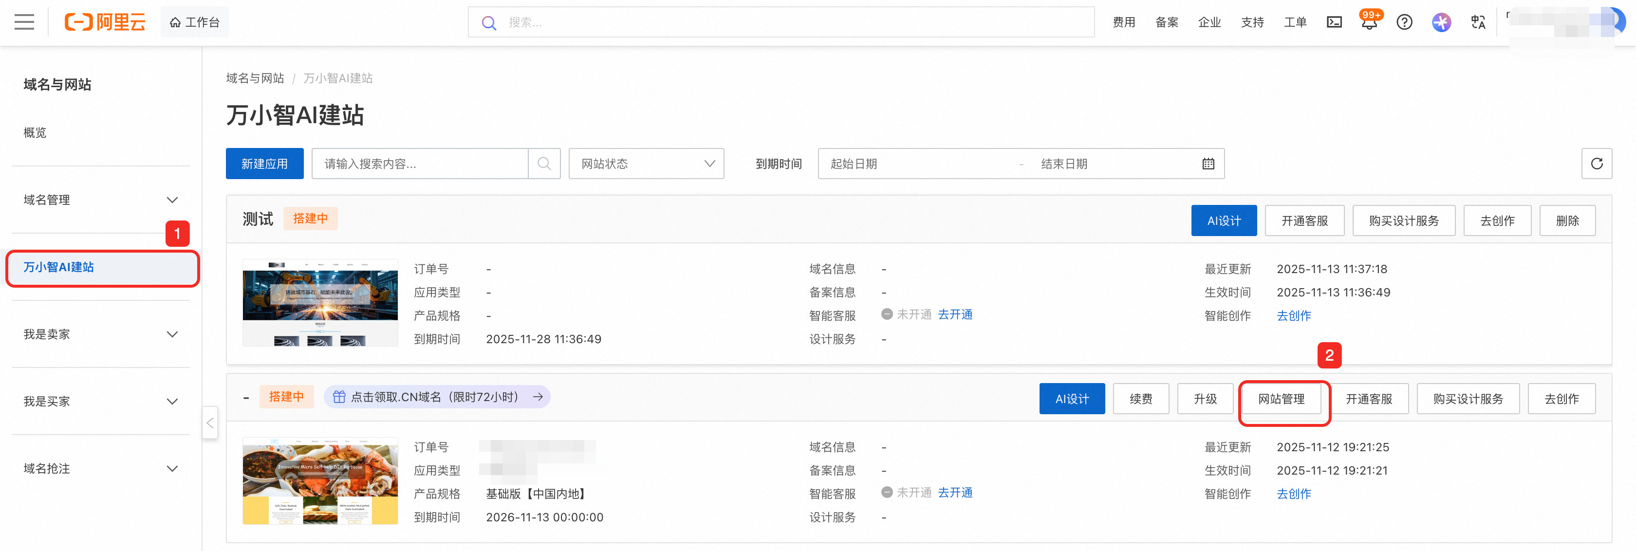Collapse the sidebar with the arrow handle
1636x551 pixels.
pyautogui.click(x=210, y=423)
